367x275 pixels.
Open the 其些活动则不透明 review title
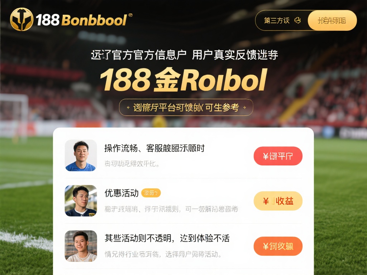coord(167,238)
